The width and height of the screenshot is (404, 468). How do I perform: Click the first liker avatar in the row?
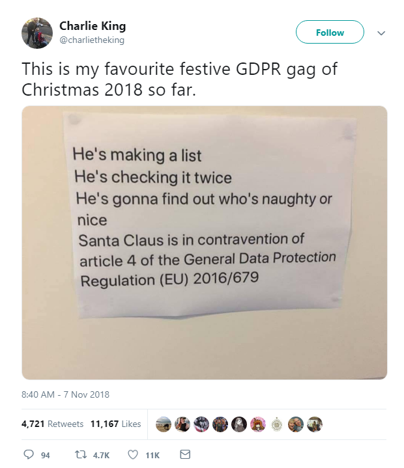pyautogui.click(x=165, y=424)
